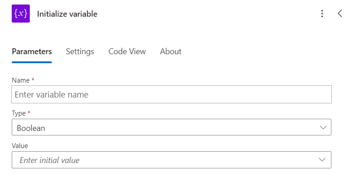
Task: Click the Name field label
Action: (x=20, y=80)
